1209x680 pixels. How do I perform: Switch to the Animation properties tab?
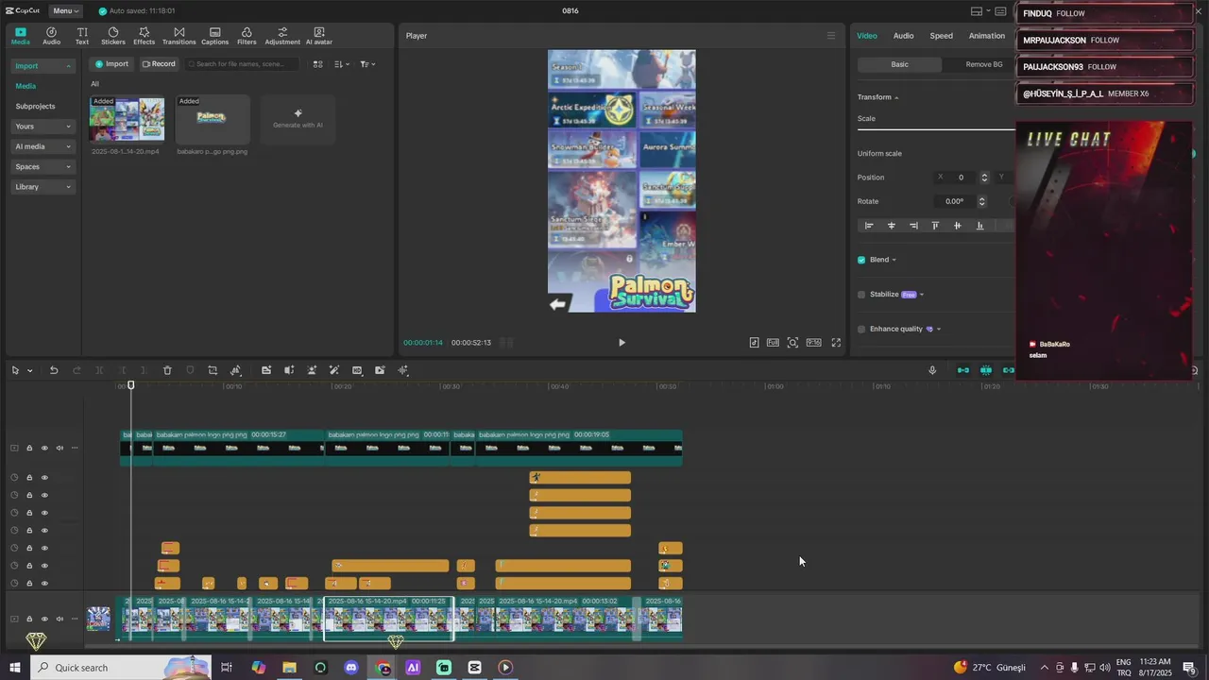pyautogui.click(x=986, y=36)
